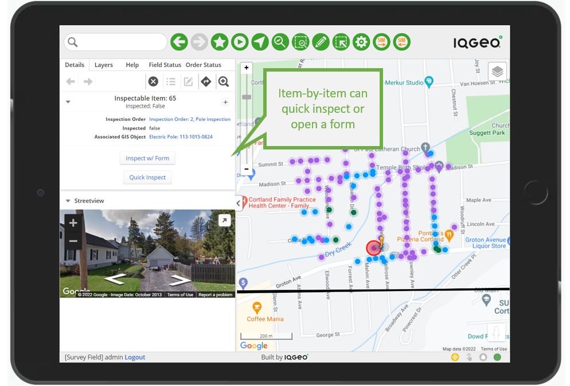
Task: Move Streetview right with the arrow
Action: (x=181, y=280)
